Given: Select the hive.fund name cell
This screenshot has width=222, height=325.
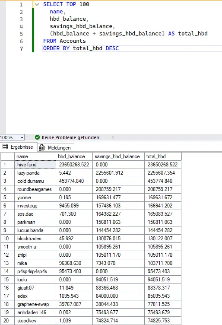Looking at the screenshot, I should pos(35,165).
